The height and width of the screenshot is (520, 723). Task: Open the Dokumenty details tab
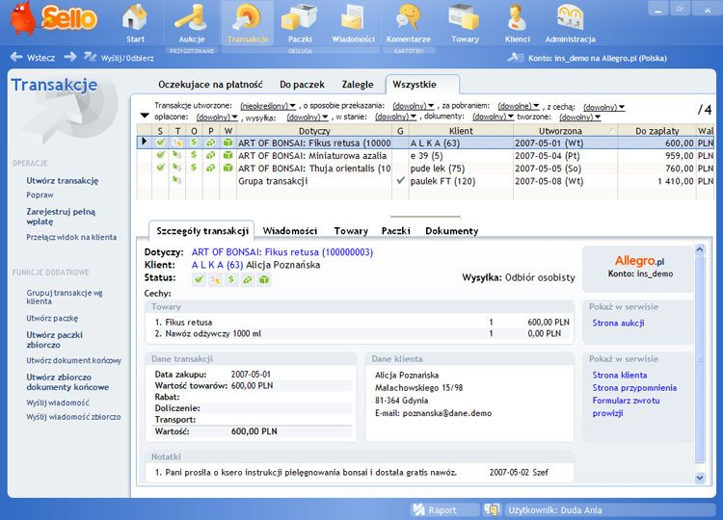[x=451, y=231]
